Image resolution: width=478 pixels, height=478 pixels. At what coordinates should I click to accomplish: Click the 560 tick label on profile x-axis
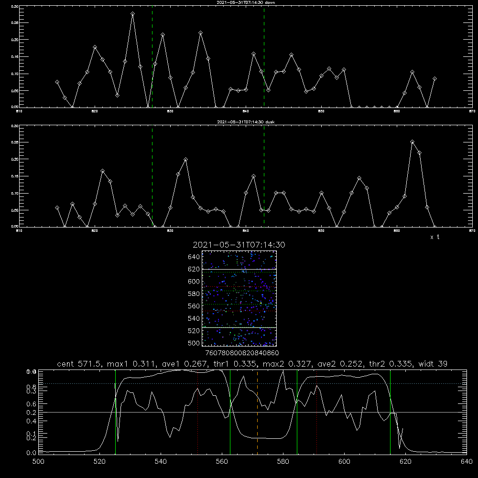click(222, 462)
